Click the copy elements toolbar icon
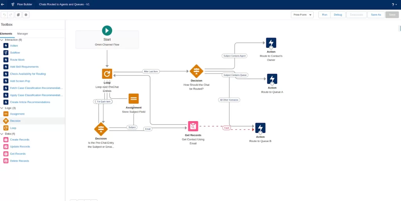The height and width of the screenshot is (201, 401). click(x=18, y=15)
